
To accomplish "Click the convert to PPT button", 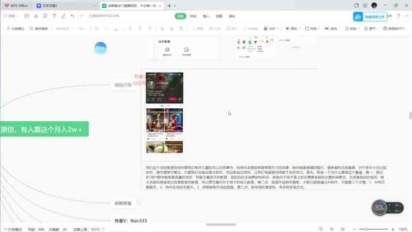I will (x=394, y=29).
